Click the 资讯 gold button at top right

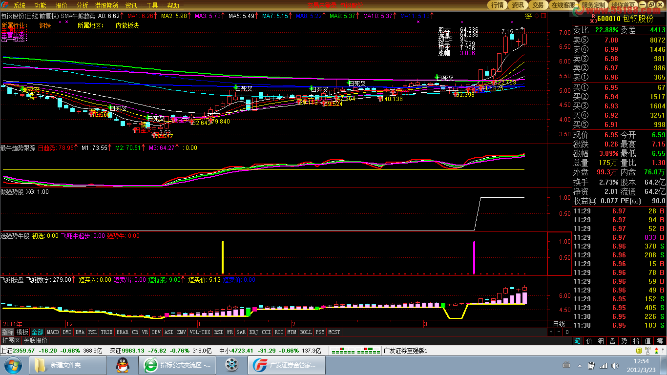[518, 5]
